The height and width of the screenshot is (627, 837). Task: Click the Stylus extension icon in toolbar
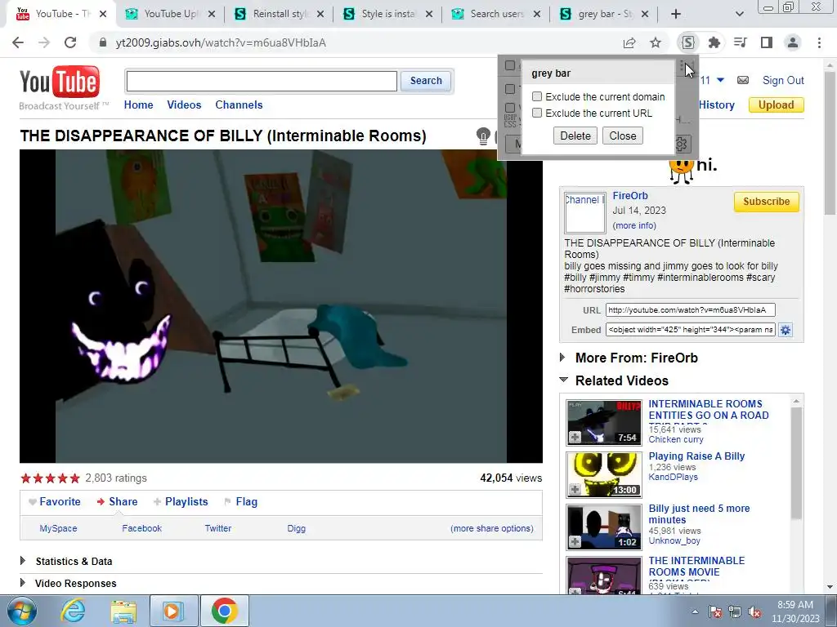click(x=688, y=42)
